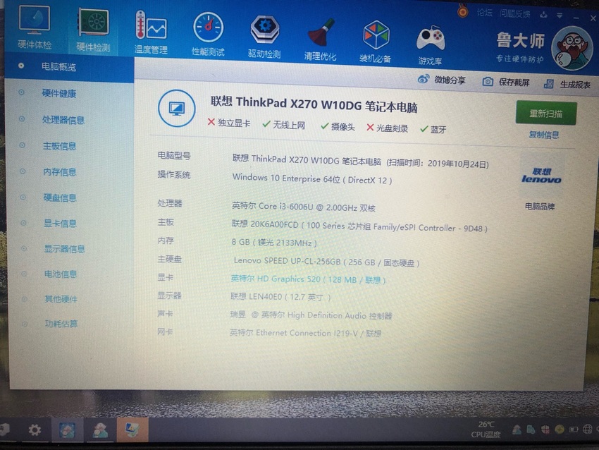Open the 问题反馈 feedback link

pyautogui.click(x=514, y=14)
